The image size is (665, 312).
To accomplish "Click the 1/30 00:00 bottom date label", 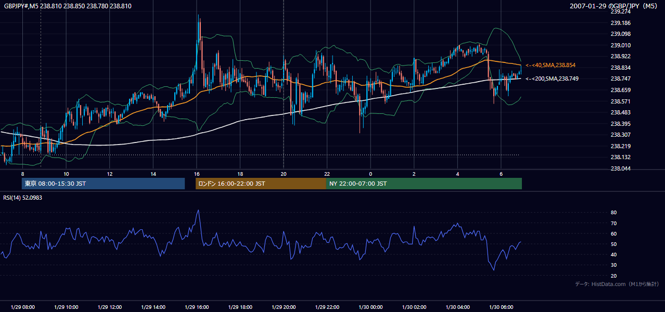I will pyautogui.click(x=370, y=307).
